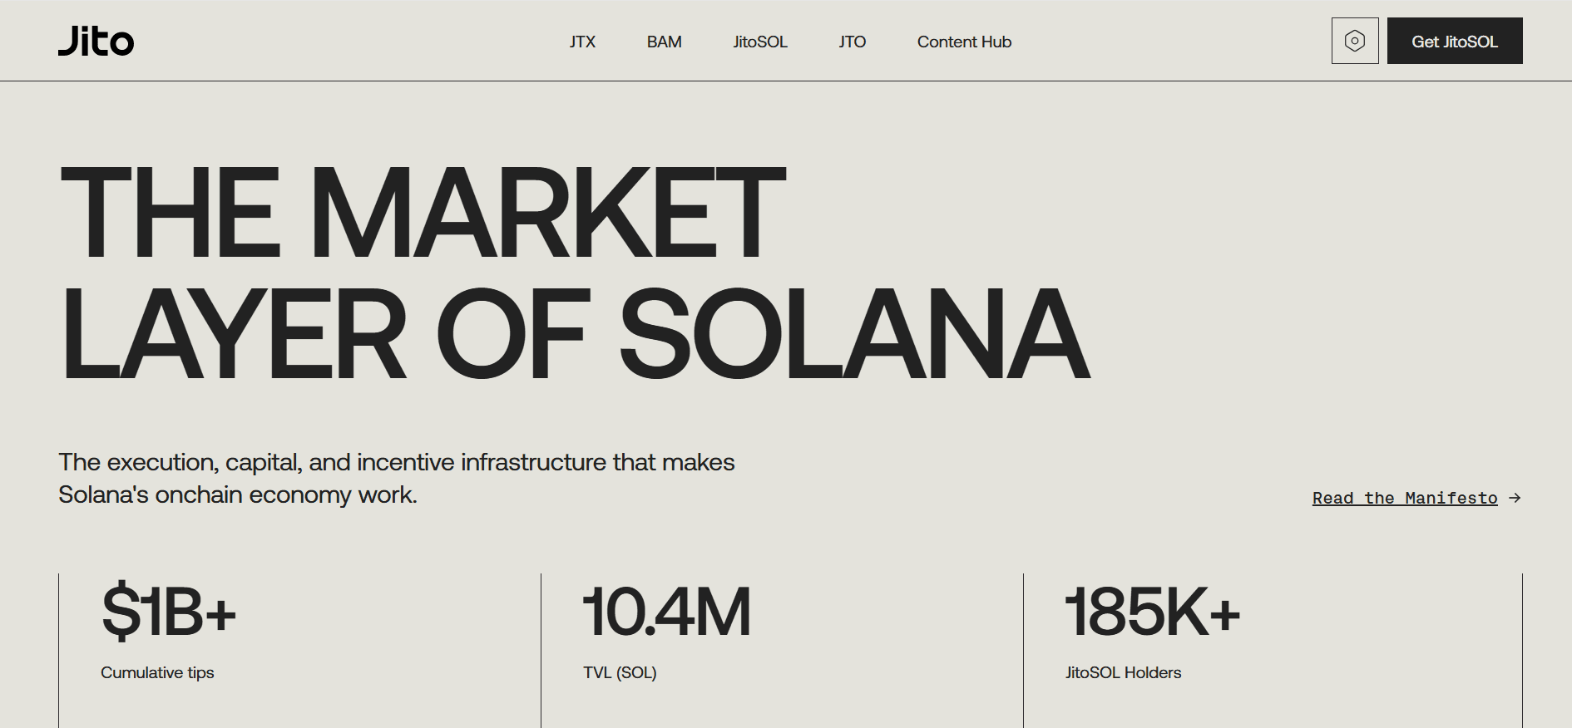The height and width of the screenshot is (728, 1572).
Task: Click the Jito logo
Action: pos(96,41)
